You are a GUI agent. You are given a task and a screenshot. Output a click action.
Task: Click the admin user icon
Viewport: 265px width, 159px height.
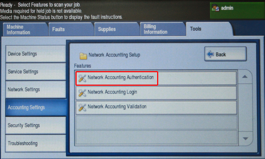click(x=215, y=8)
